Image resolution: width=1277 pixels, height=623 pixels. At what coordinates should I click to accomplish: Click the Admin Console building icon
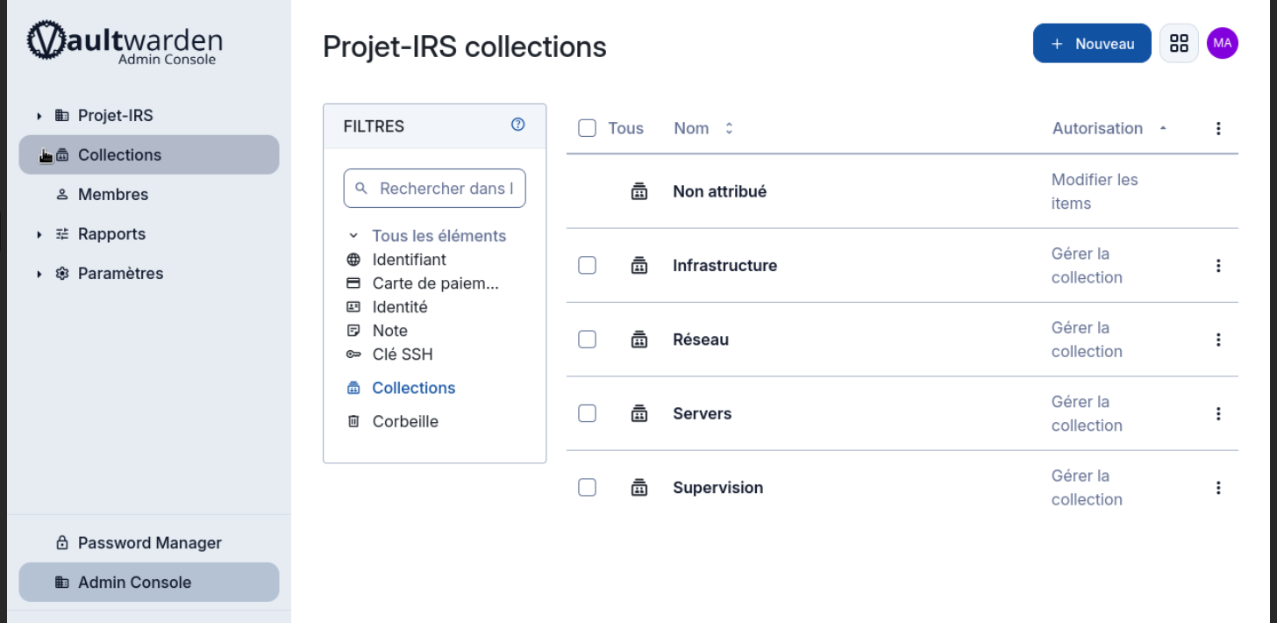(61, 583)
